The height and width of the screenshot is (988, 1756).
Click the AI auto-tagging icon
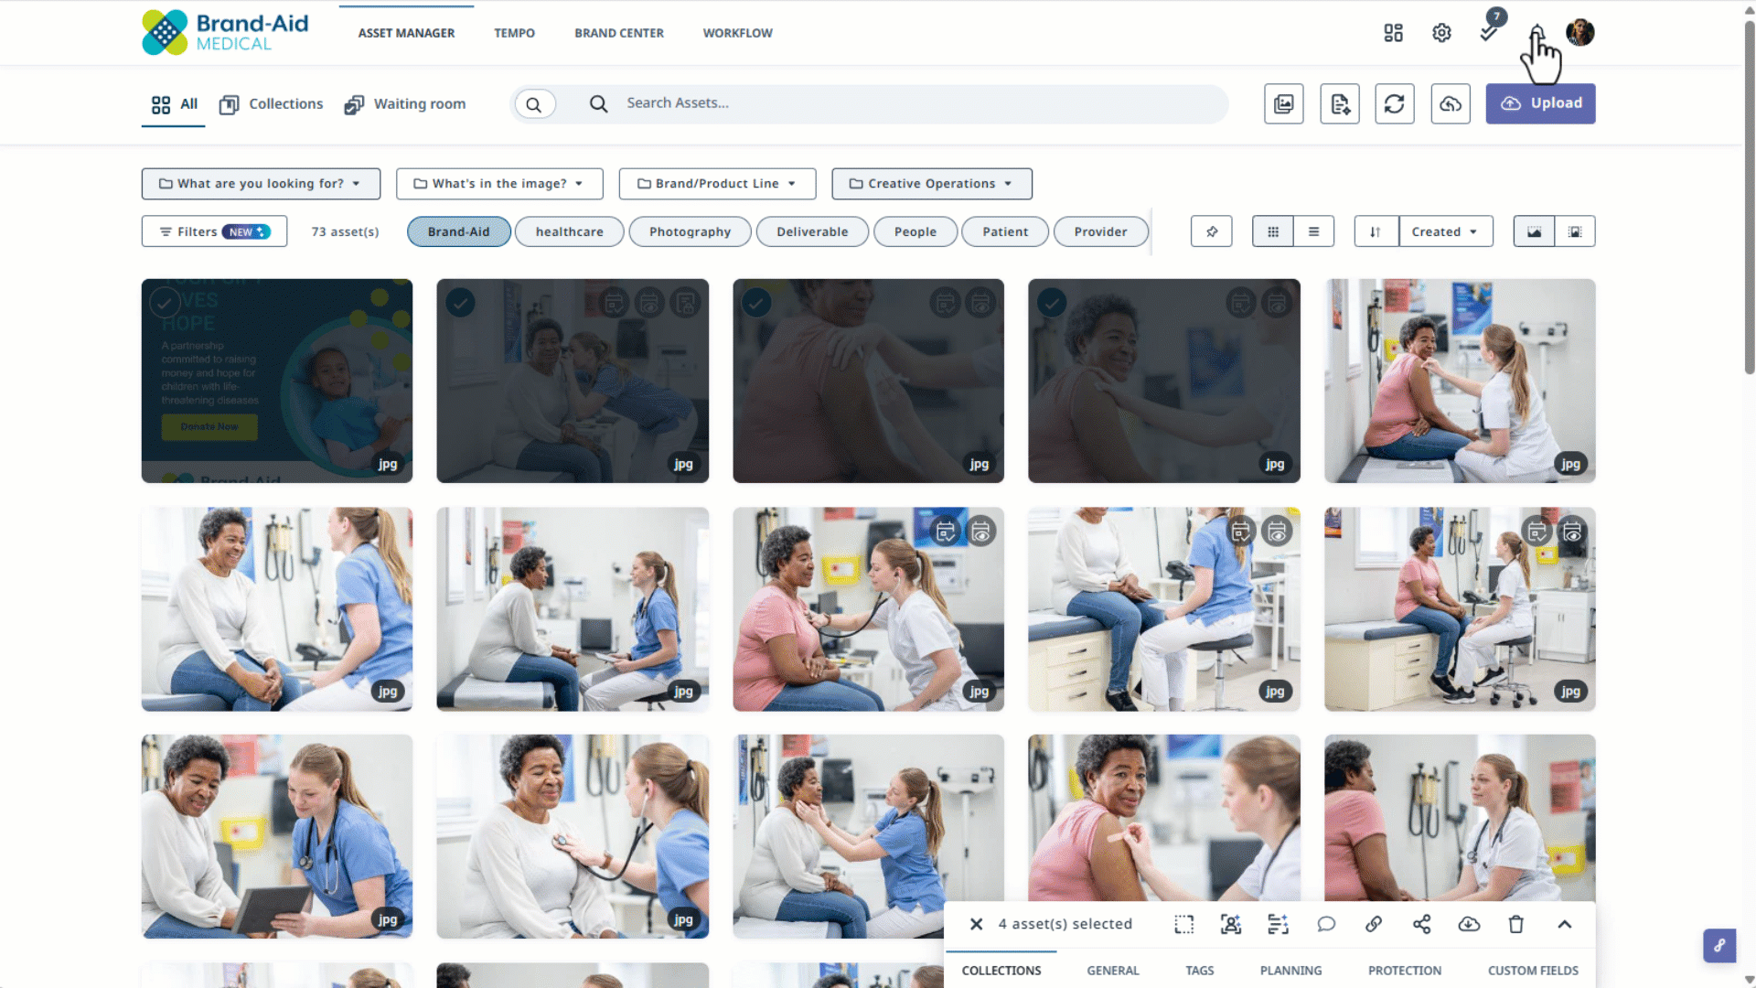pos(1279,924)
